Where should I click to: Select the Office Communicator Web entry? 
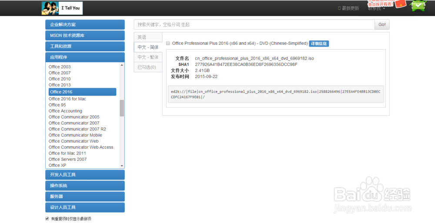74,141
